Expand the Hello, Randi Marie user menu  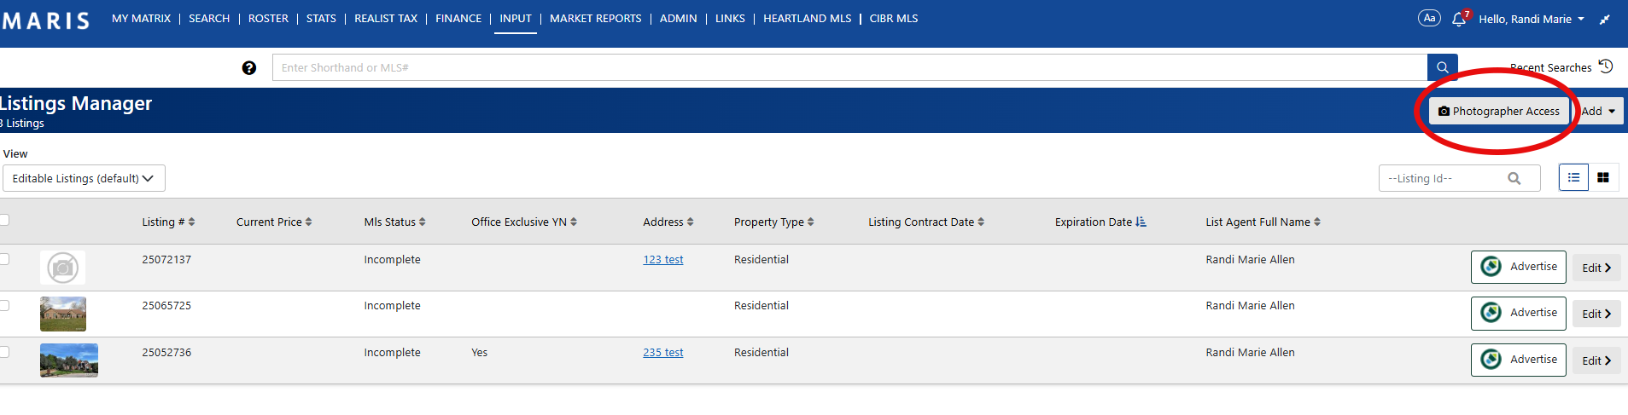point(1532,19)
